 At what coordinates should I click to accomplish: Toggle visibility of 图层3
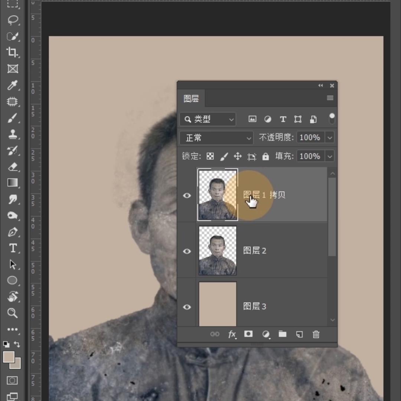pyautogui.click(x=187, y=307)
